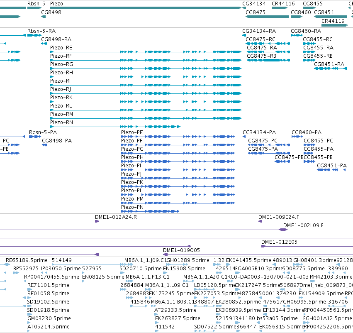Click the AT05214.5prime EST label
The width and height of the screenshot is (353, 333).
click(49, 327)
